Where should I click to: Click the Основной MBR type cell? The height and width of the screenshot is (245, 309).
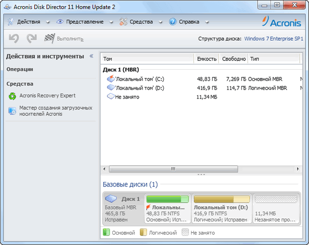(x=265, y=79)
